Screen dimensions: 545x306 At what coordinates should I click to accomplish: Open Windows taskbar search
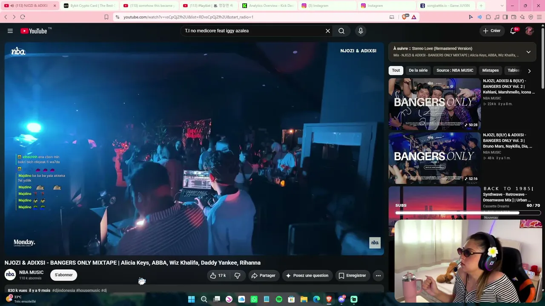point(204,299)
